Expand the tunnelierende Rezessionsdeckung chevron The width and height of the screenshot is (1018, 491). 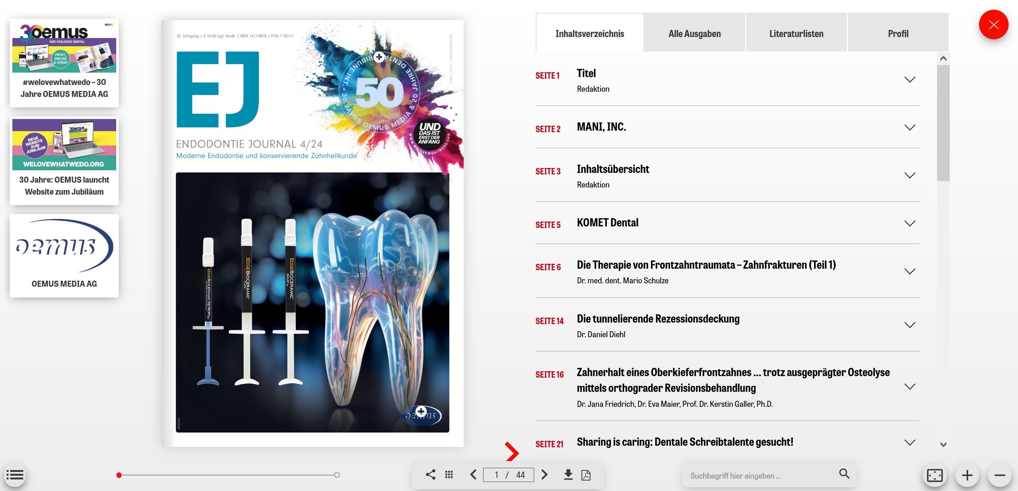coord(910,325)
